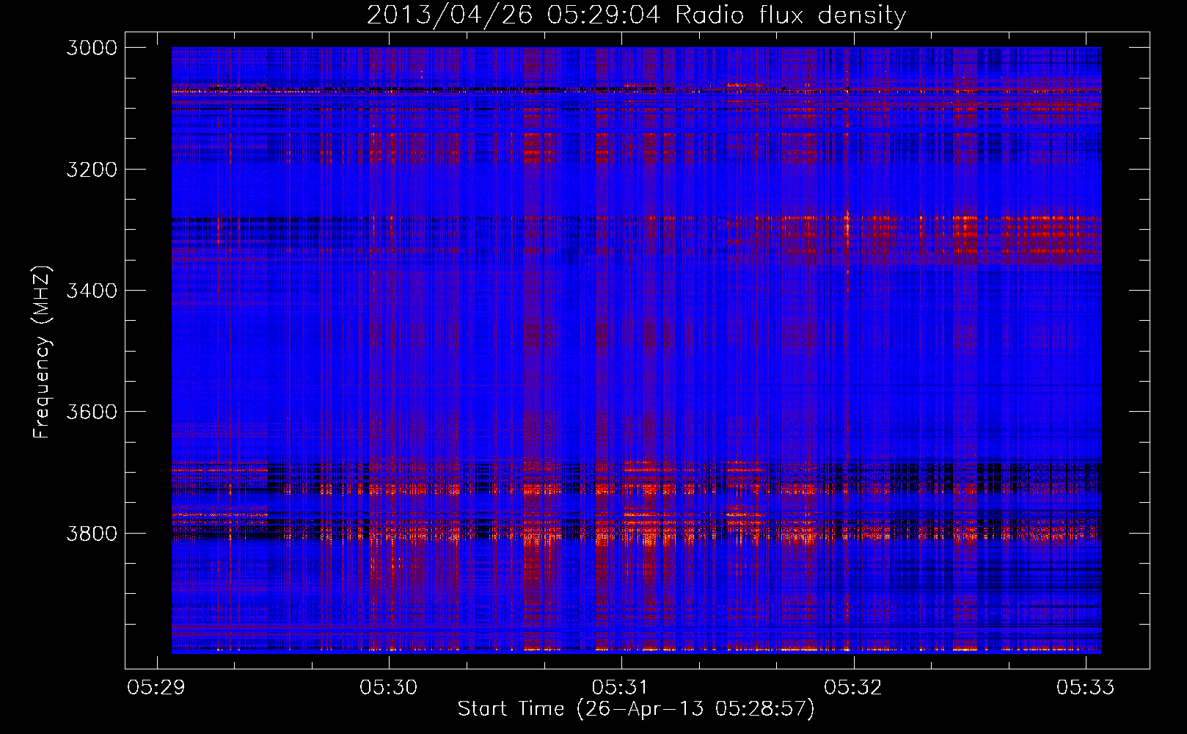The image size is (1187, 734).
Task: Click the 3000 frequency axis label
Action: click(92, 48)
